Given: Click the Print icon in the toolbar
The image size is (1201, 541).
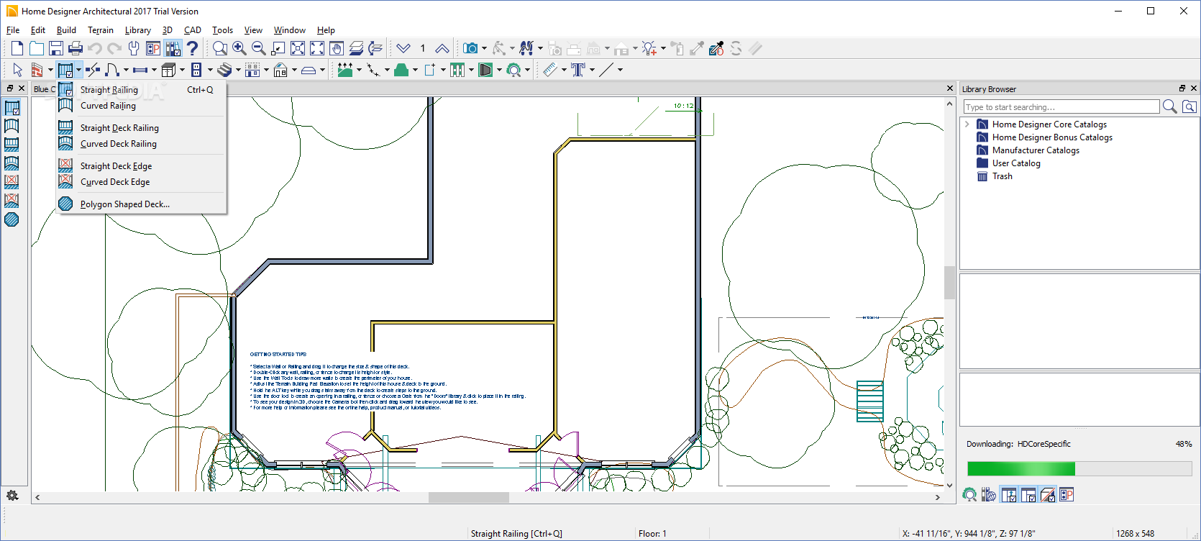Looking at the screenshot, I should click(x=76, y=48).
